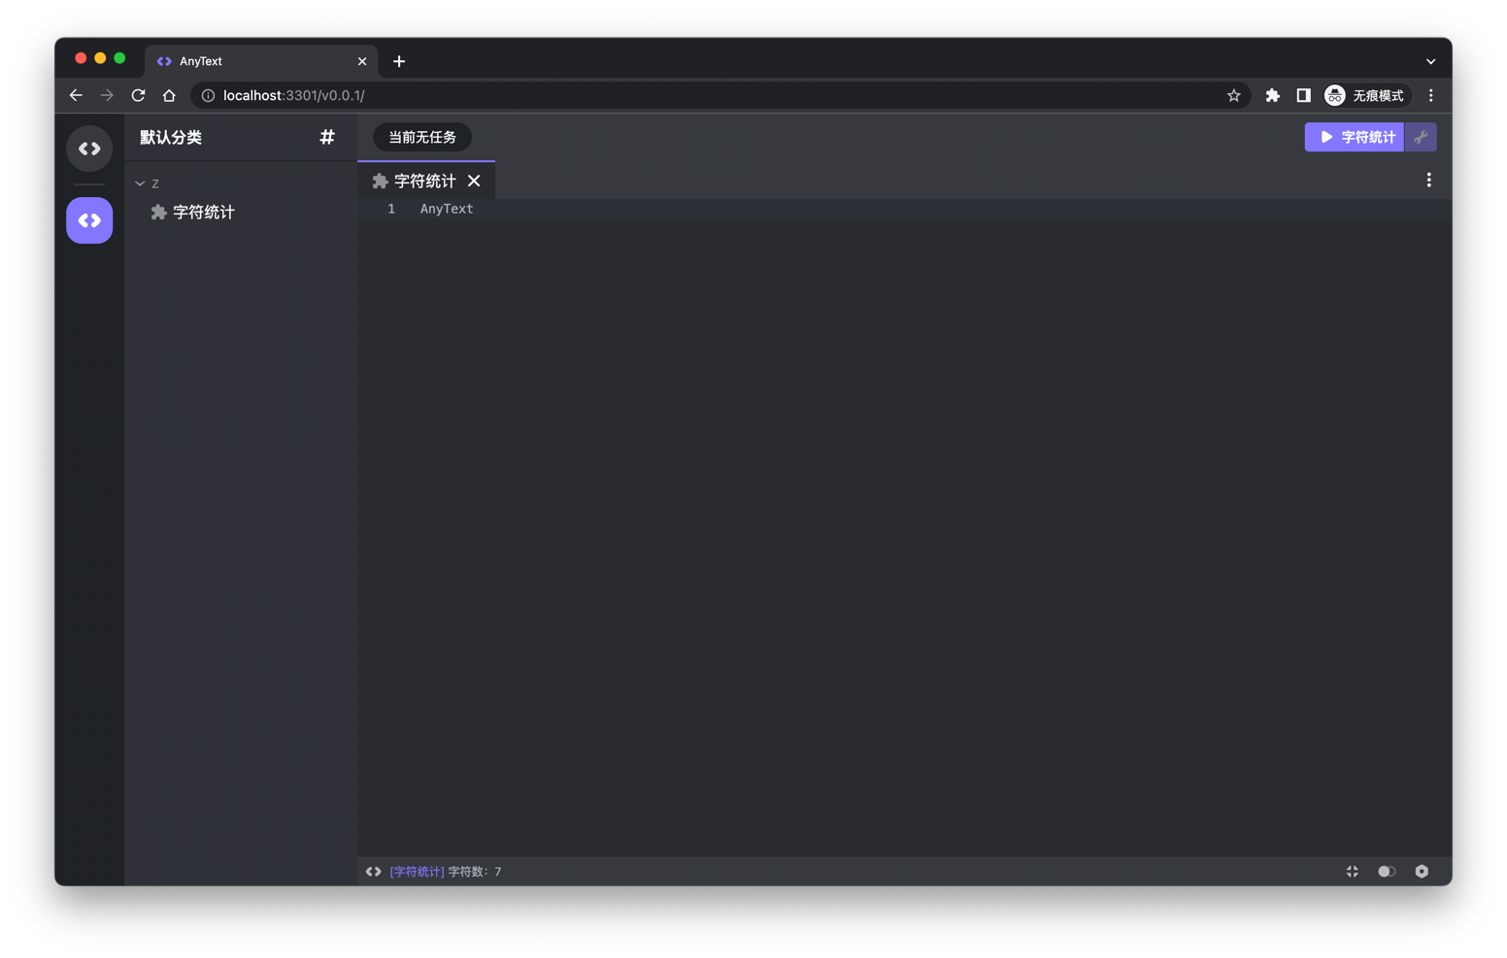
Task: Toggle the browser side panel icon
Action: point(1303,95)
